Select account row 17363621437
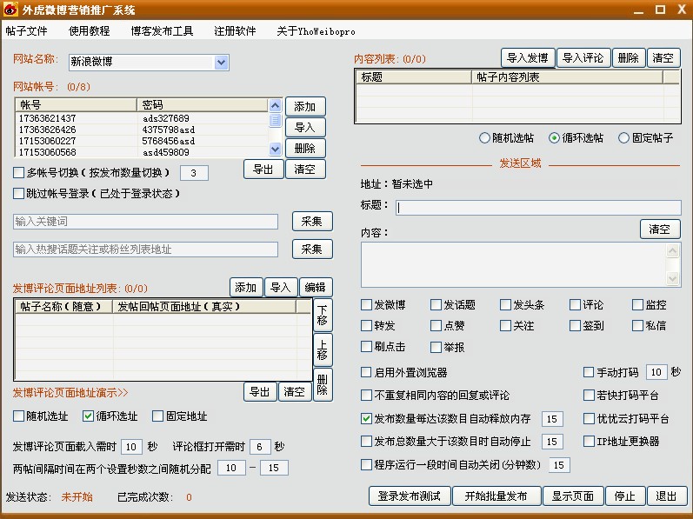Image resolution: width=693 pixels, height=519 pixels. 48,118
